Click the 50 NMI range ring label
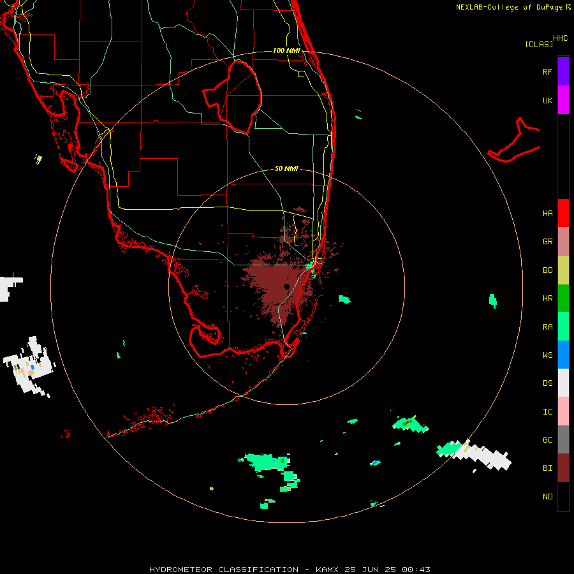 pos(286,168)
